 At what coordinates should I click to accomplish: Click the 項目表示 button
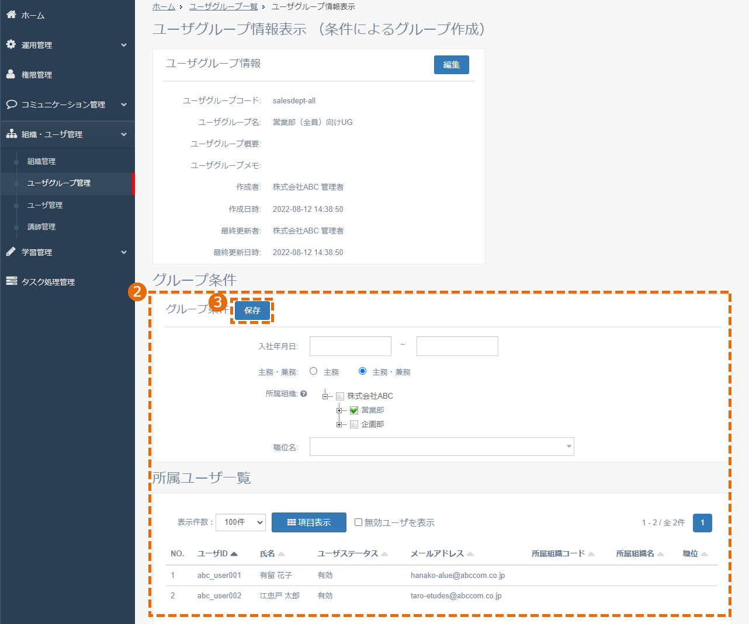(x=309, y=522)
